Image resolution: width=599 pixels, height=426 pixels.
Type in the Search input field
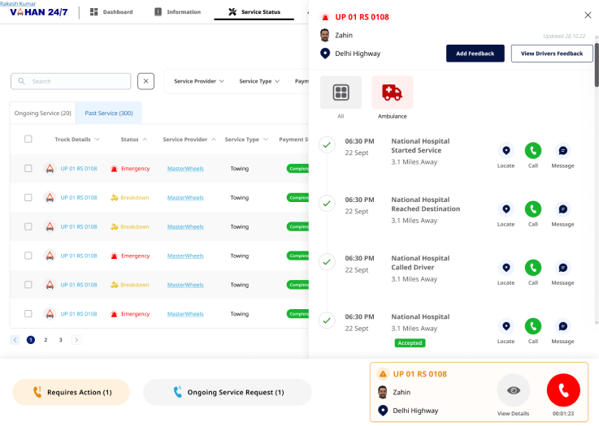pyautogui.click(x=77, y=81)
